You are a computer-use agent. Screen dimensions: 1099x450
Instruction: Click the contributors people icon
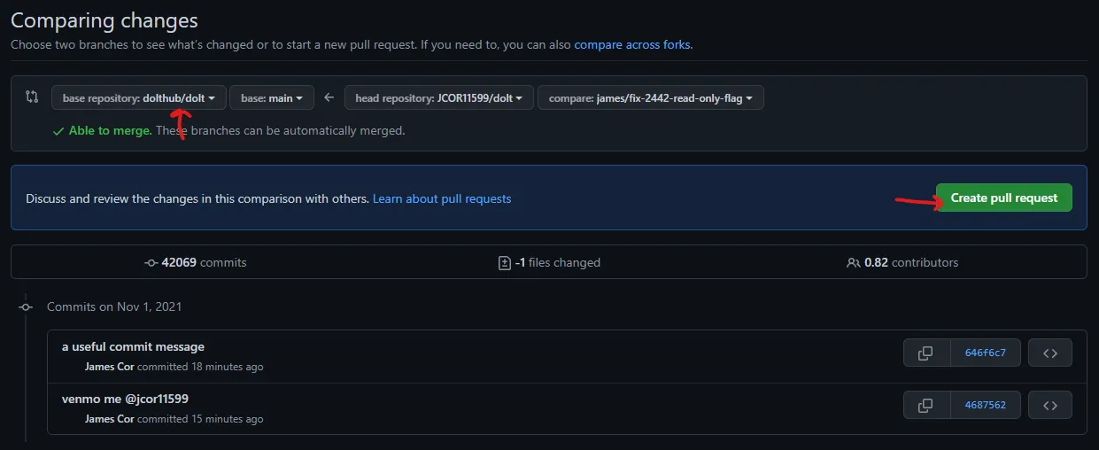pos(853,263)
